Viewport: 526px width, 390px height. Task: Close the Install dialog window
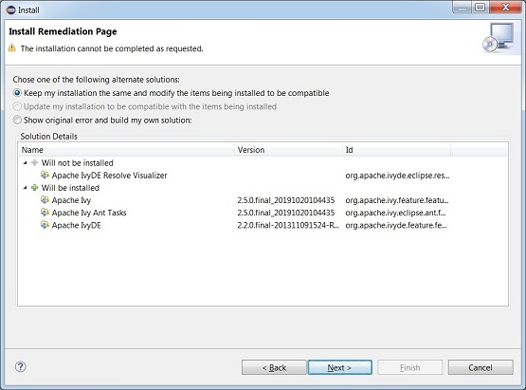[x=505, y=7]
